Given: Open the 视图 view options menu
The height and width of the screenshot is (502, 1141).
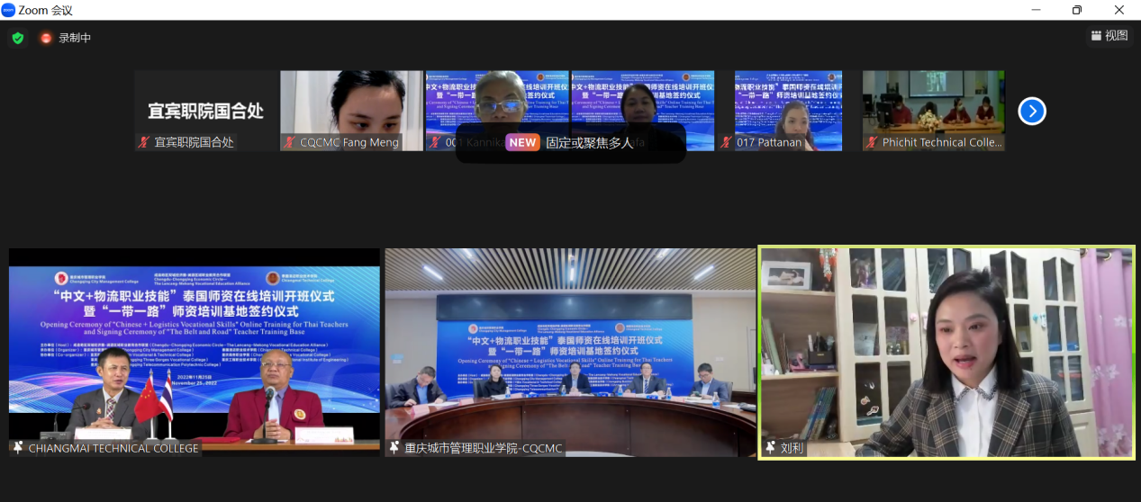Looking at the screenshot, I should pyautogui.click(x=1109, y=36).
